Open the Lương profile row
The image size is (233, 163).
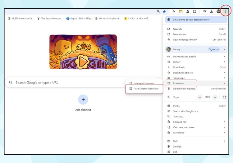[x=196, y=49]
